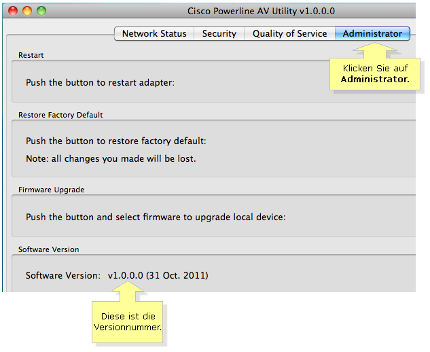Click the v1.0.0.0 (31 Oct. 2011) version text
Image resolution: width=430 pixels, height=352 pixels.
point(158,275)
